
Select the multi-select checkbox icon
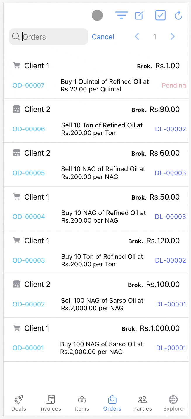(x=160, y=15)
